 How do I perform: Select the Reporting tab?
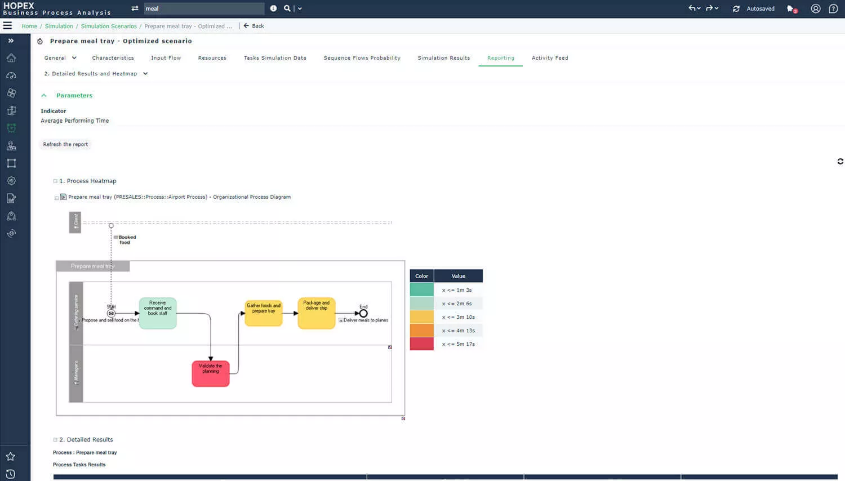pyautogui.click(x=501, y=57)
